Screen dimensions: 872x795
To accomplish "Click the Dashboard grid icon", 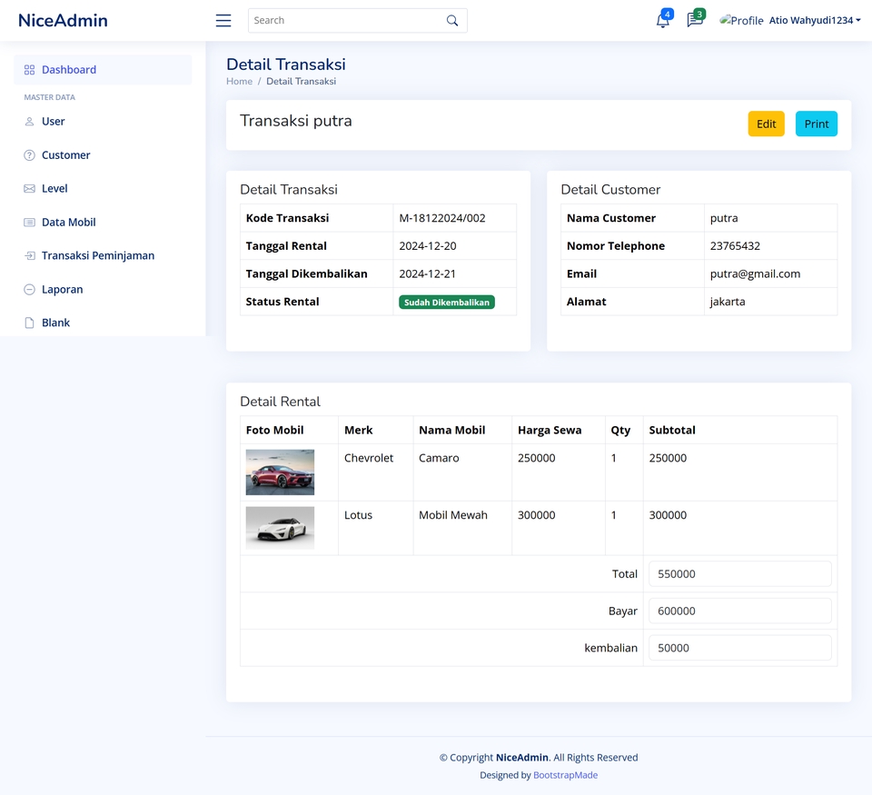I will coord(29,70).
